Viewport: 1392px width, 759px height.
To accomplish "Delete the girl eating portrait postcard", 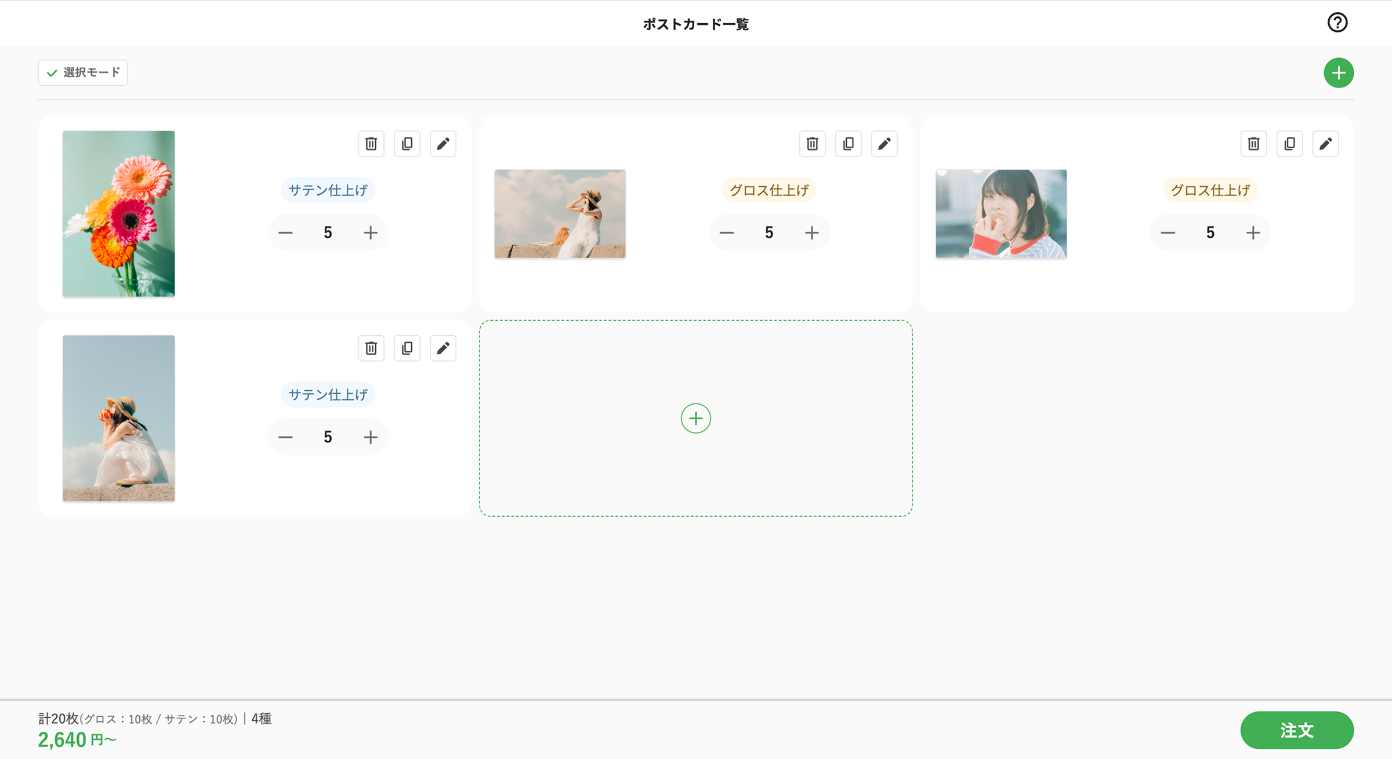I will (x=1254, y=144).
